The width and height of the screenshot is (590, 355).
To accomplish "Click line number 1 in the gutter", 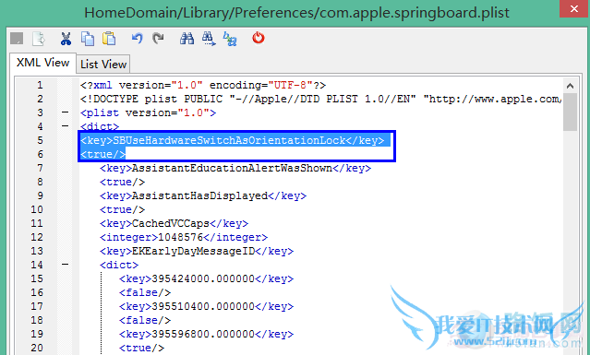I will coord(40,85).
